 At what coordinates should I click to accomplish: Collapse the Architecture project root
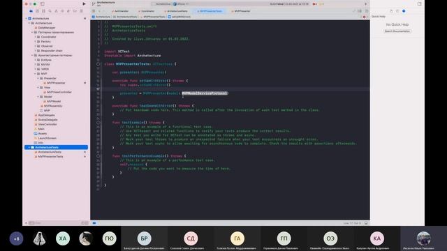[x=27, y=19]
